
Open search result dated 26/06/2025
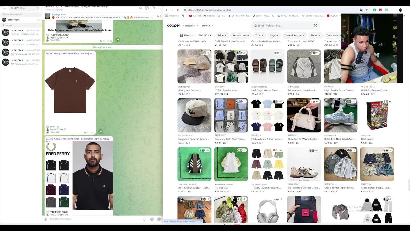[x=21, y=32]
